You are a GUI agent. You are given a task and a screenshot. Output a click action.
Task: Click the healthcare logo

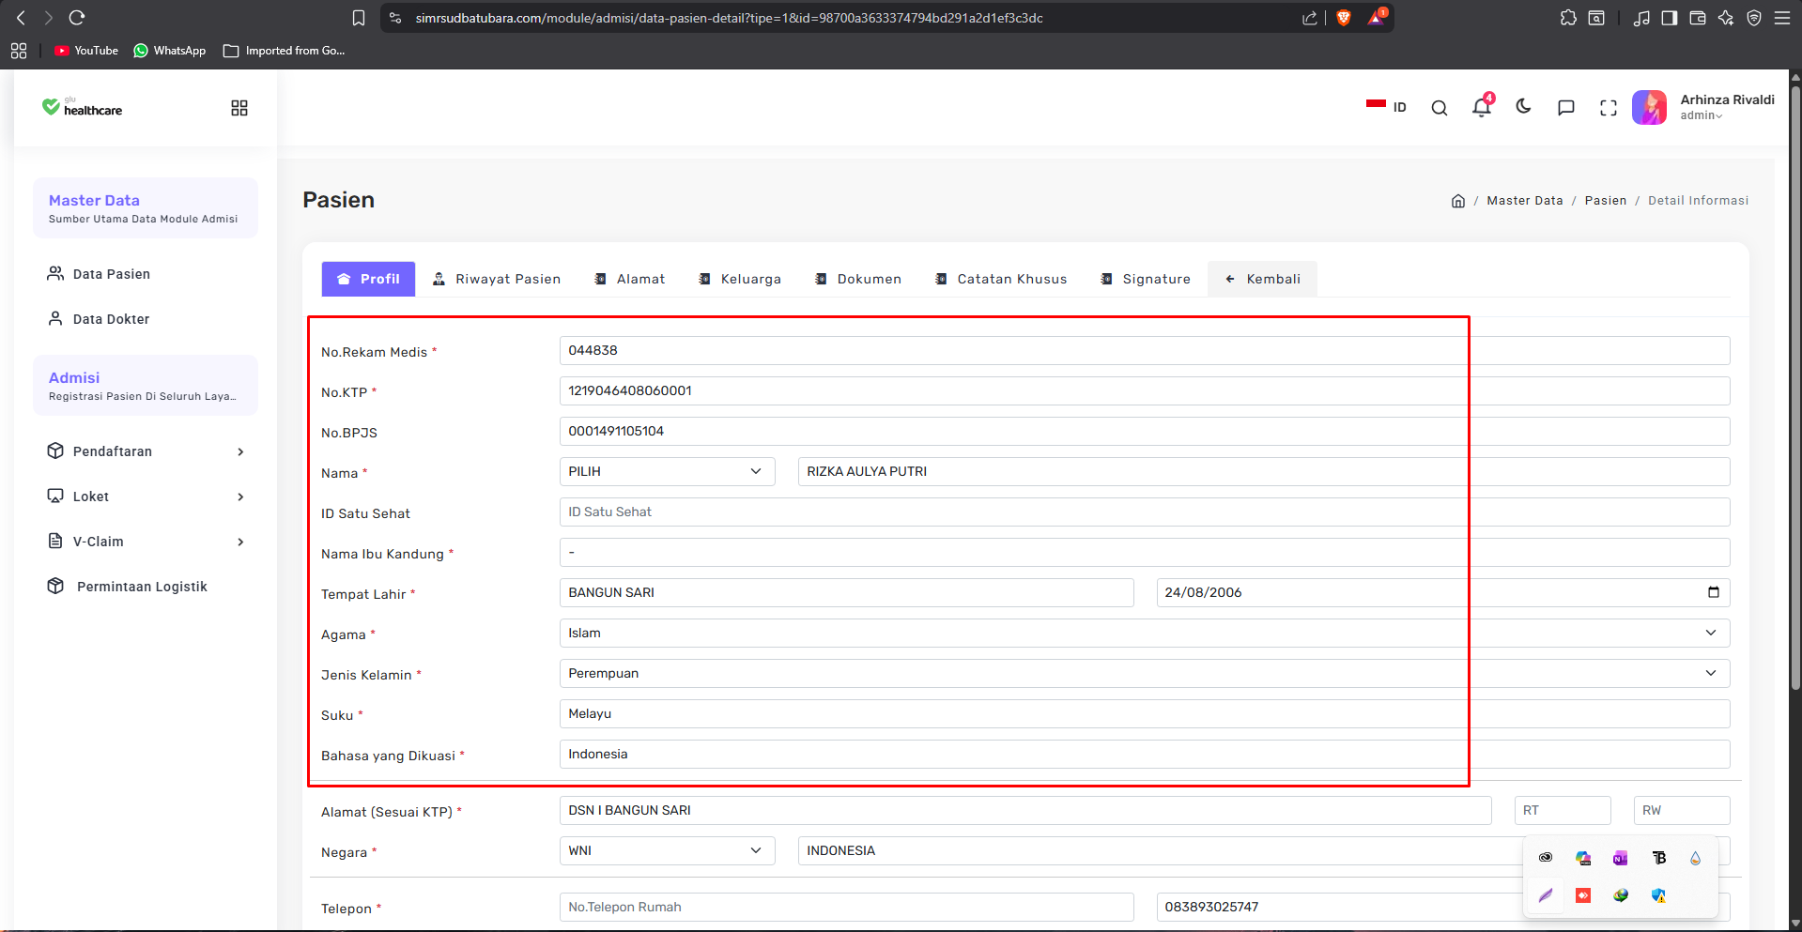point(83,107)
